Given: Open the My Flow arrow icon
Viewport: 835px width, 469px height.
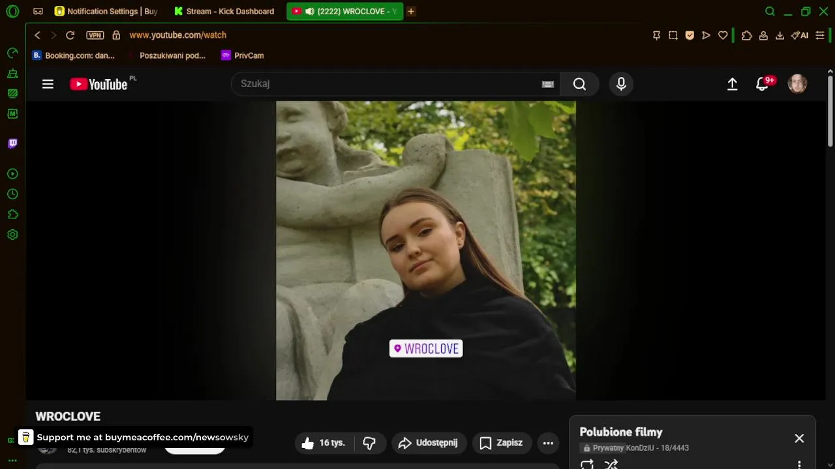Looking at the screenshot, I should [x=706, y=35].
